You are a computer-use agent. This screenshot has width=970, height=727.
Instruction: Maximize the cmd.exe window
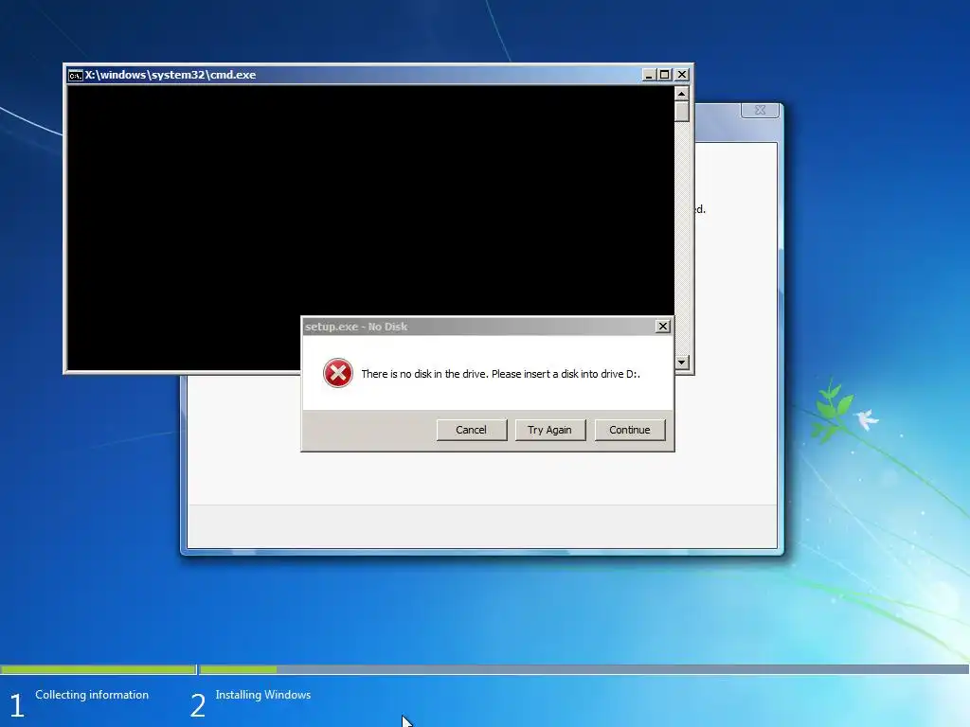coord(664,75)
